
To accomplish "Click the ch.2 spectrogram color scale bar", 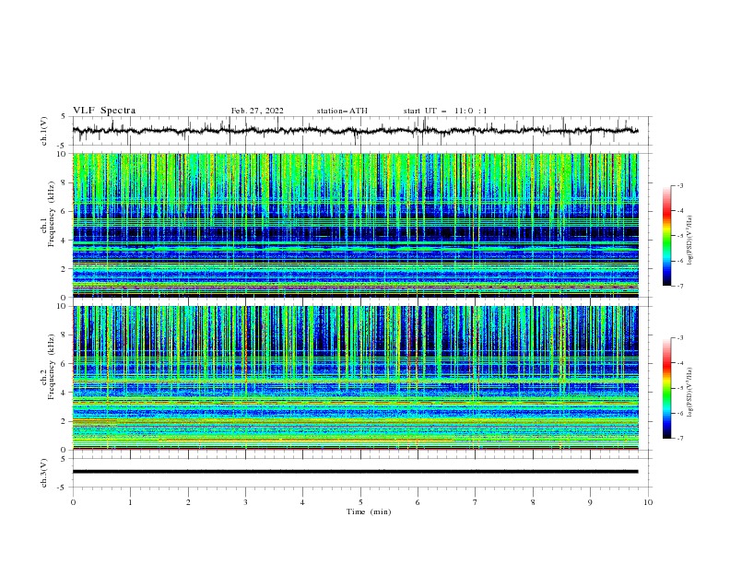I will tap(667, 388).
